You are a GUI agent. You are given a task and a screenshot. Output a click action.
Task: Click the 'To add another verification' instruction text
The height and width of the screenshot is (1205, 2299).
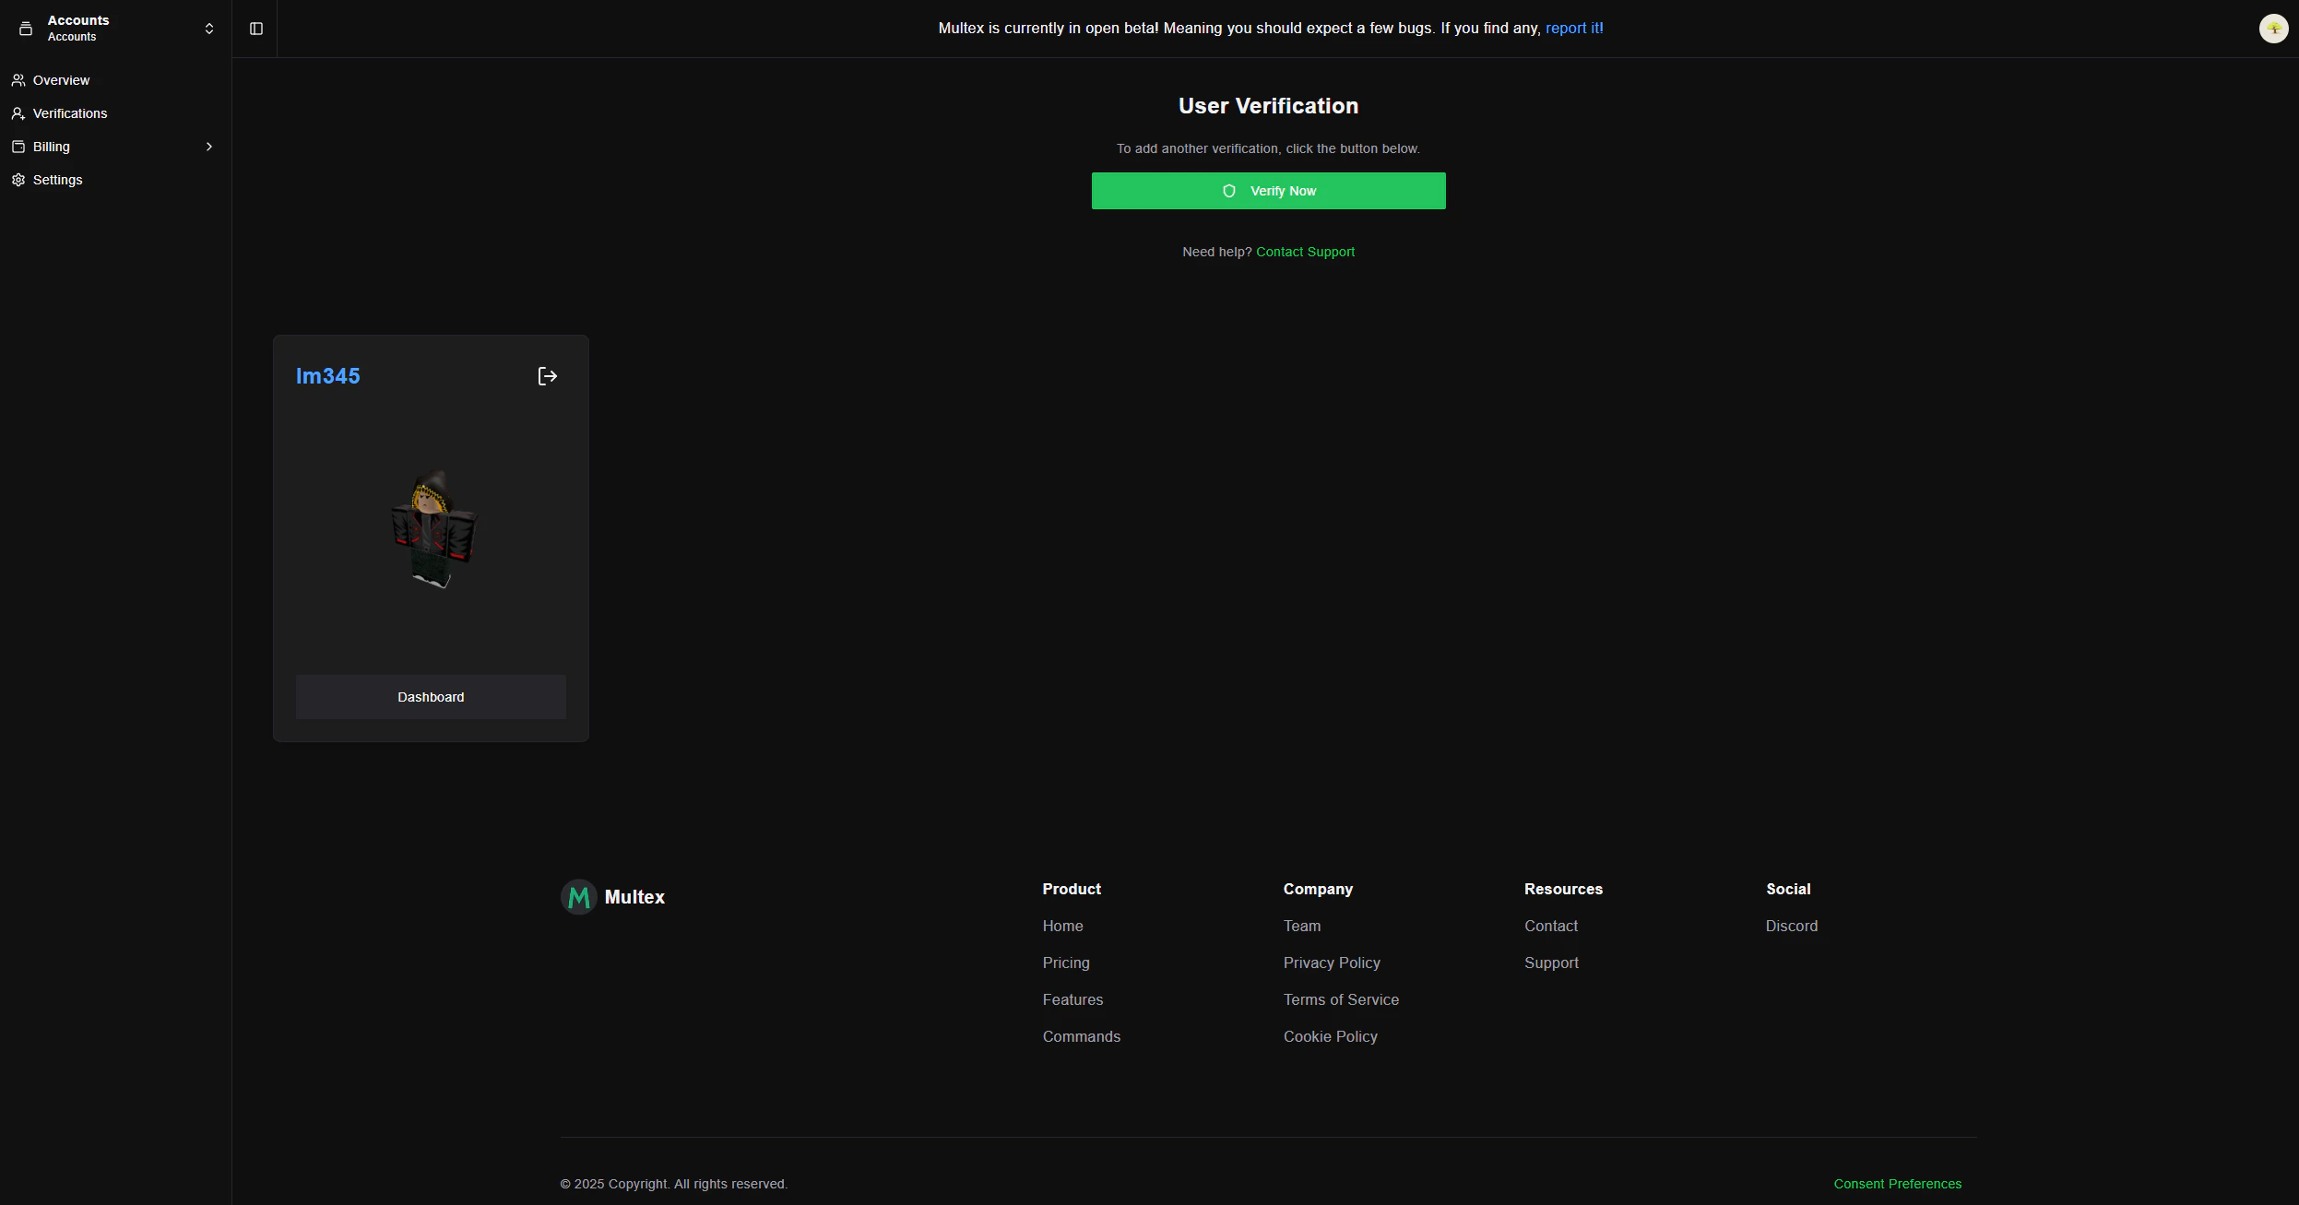1268,148
